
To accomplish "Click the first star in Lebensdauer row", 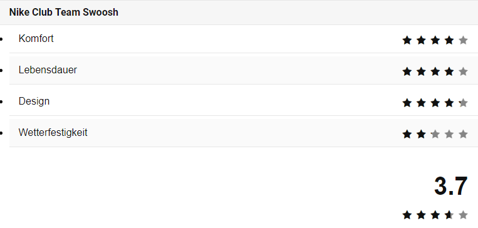I will (407, 71).
